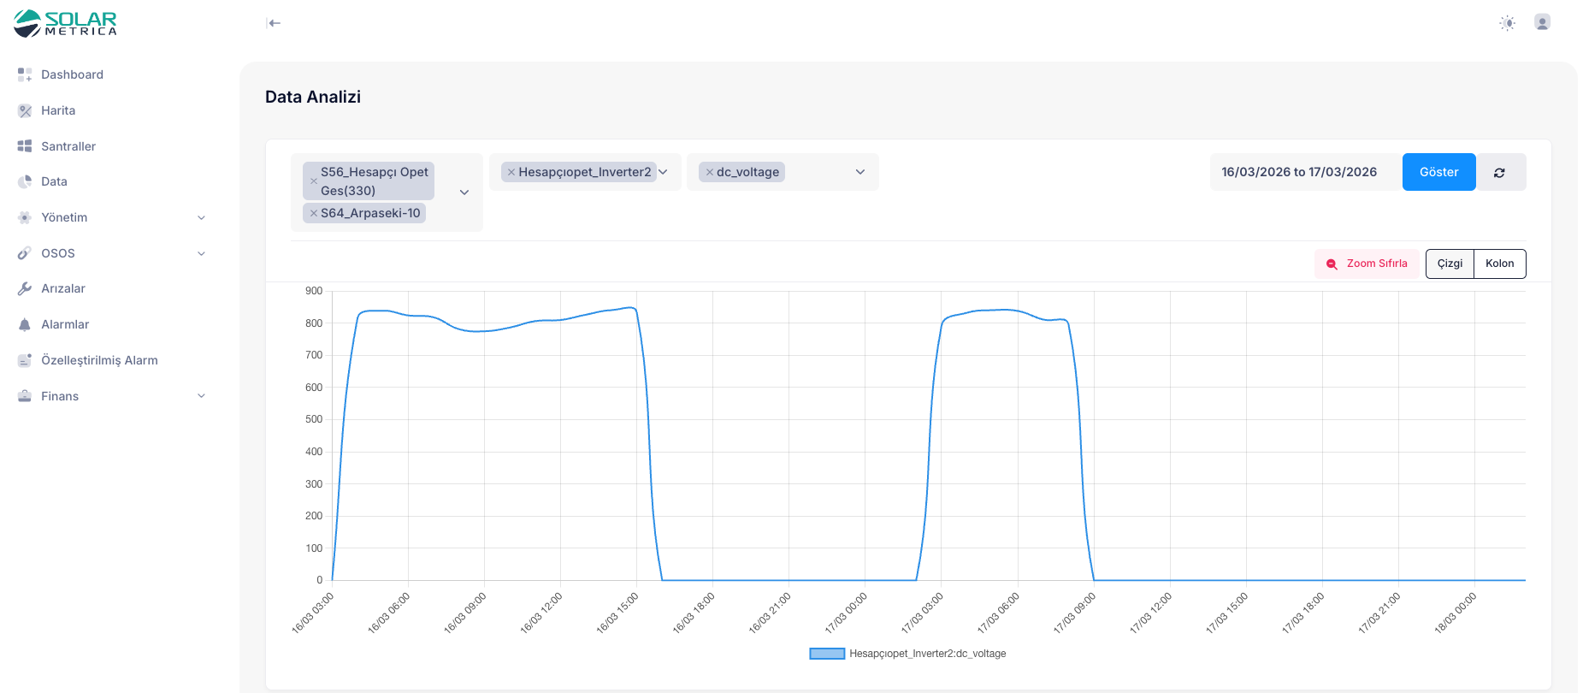Collapse sidebar with the arrow icon
The height and width of the screenshot is (693, 1583).
[x=274, y=23]
